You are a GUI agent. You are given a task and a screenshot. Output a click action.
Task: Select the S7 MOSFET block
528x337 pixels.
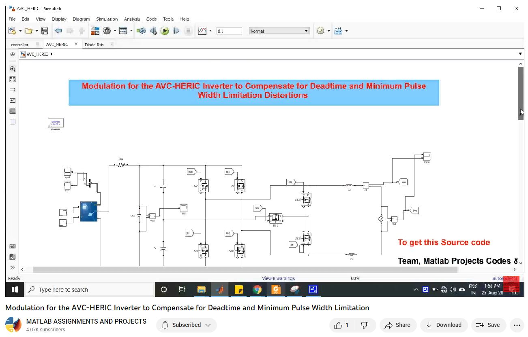[x=203, y=186]
